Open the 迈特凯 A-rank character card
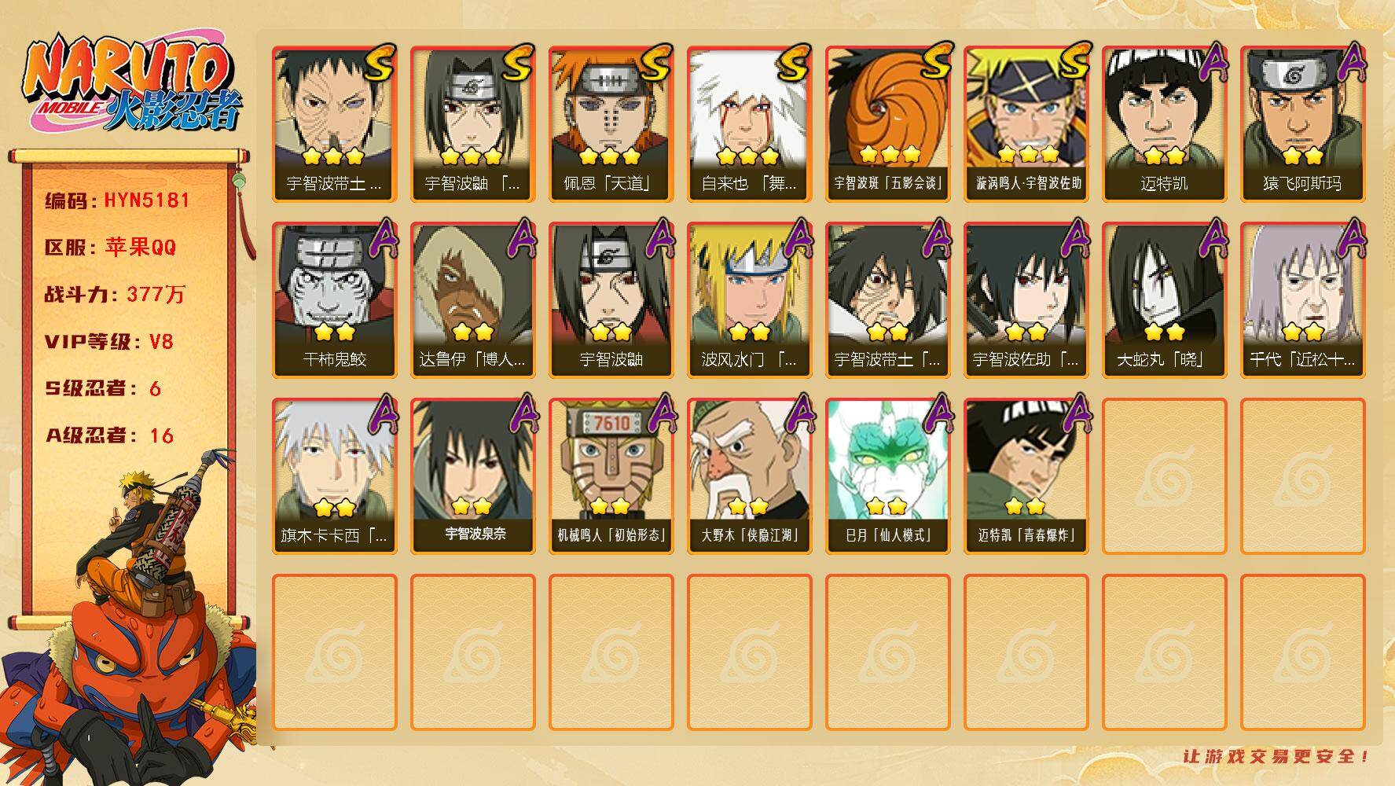 click(x=1164, y=124)
